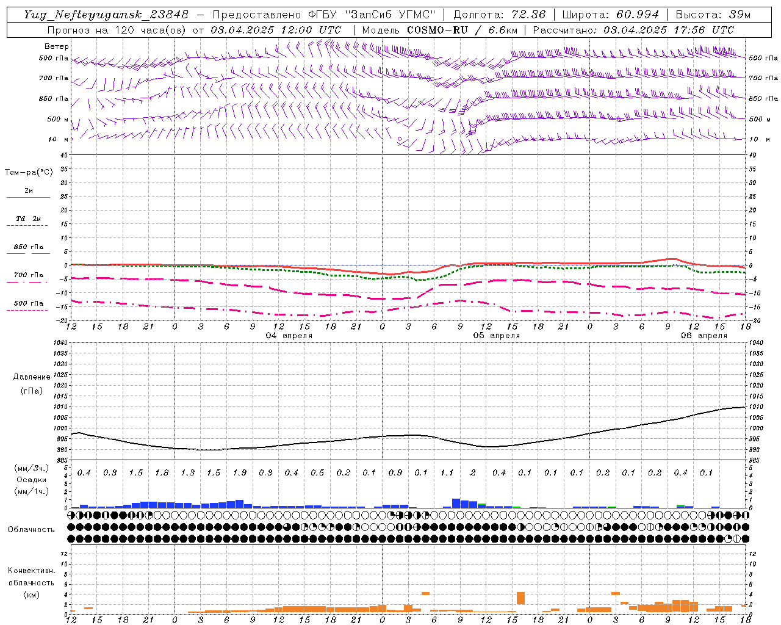Image resolution: width=781 pixels, height=625 pixels.
Task: Click the Долгота: 72.36 header field
Action: tap(499, 15)
